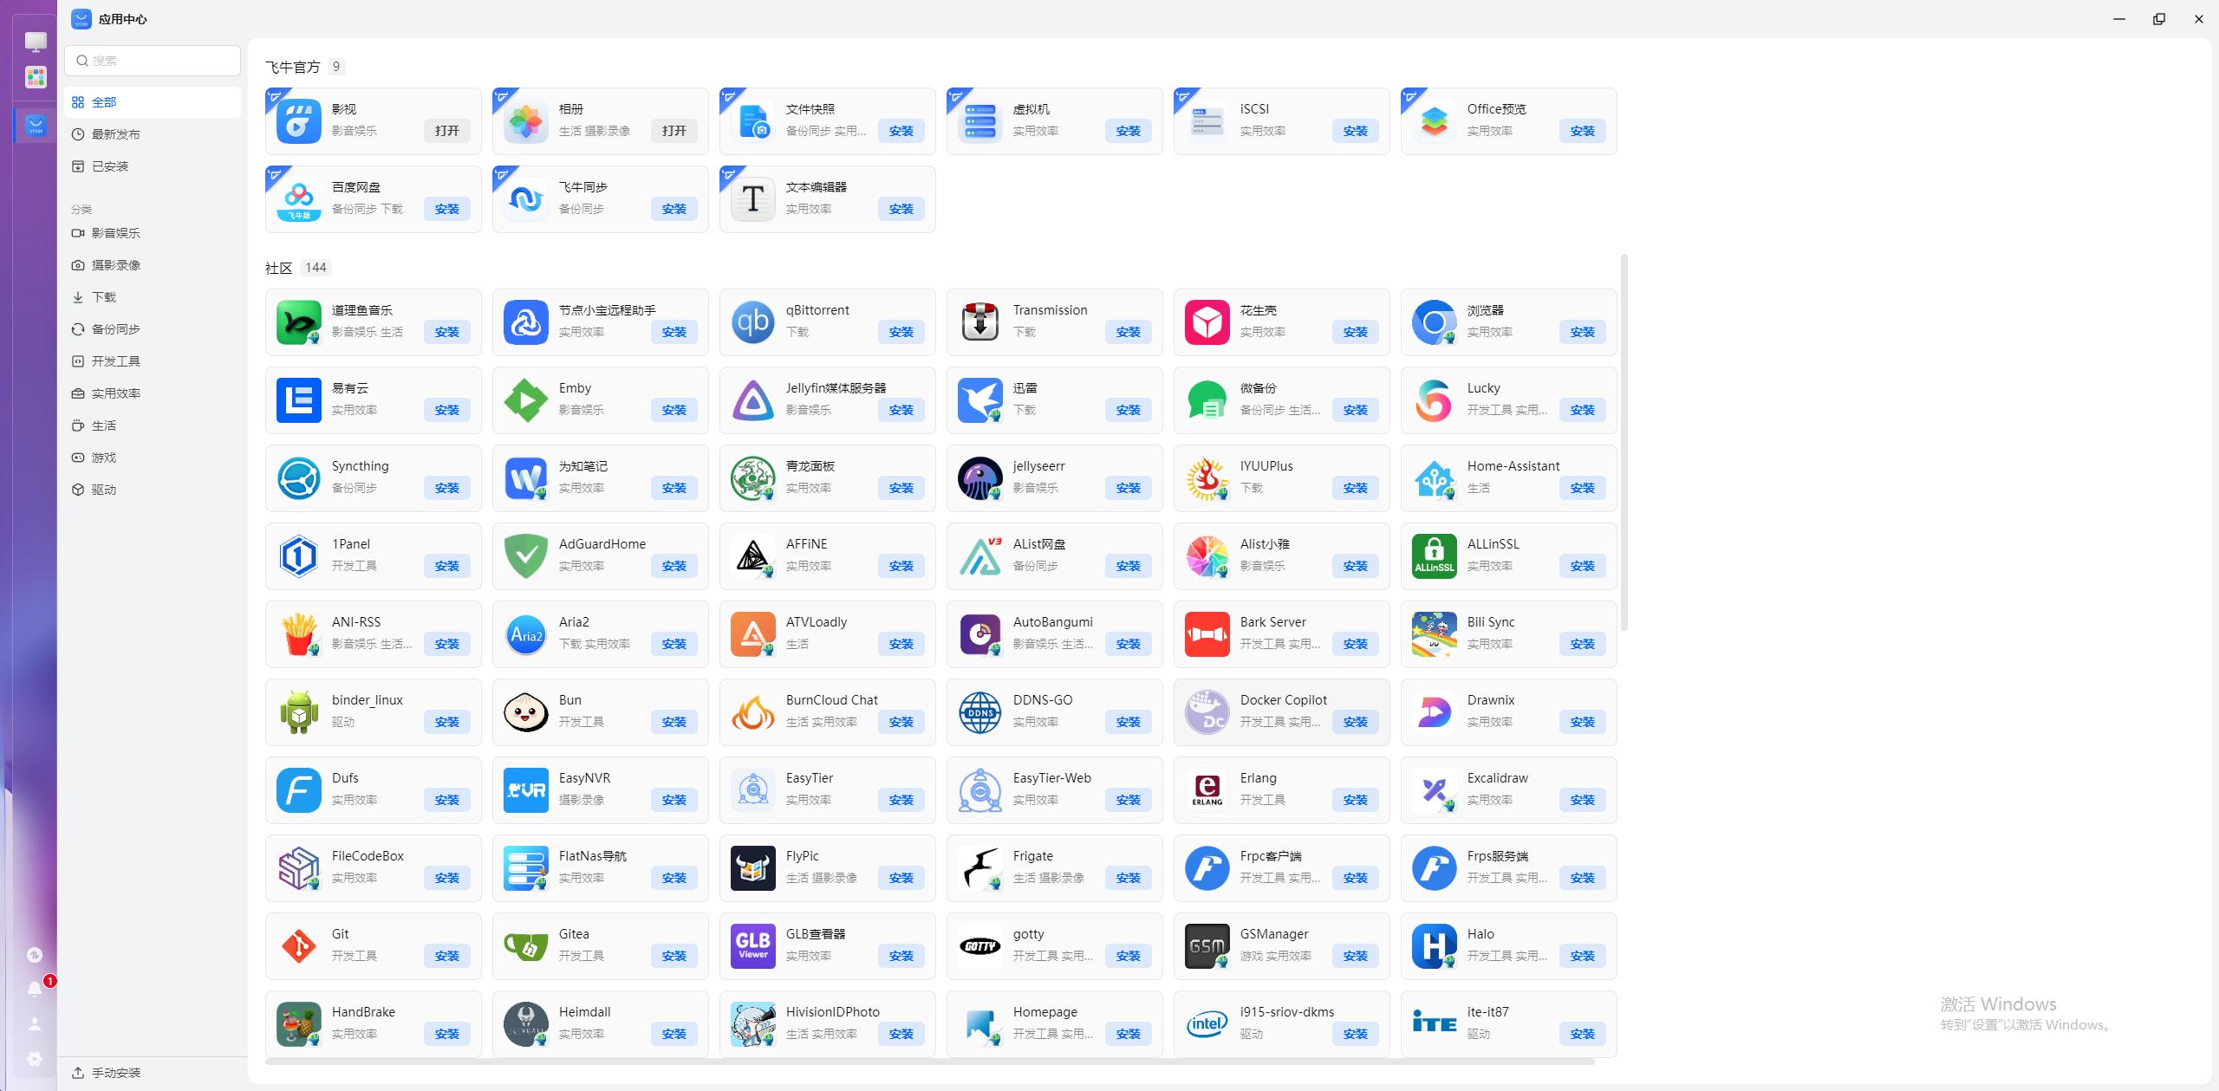2219x1091 pixels.
Task: Click the Jellyfin media server icon
Action: (x=752, y=400)
